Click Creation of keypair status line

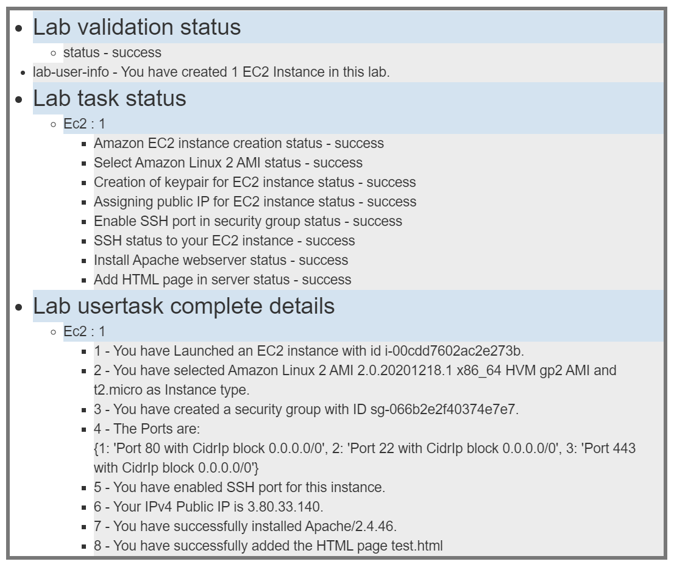255,182
